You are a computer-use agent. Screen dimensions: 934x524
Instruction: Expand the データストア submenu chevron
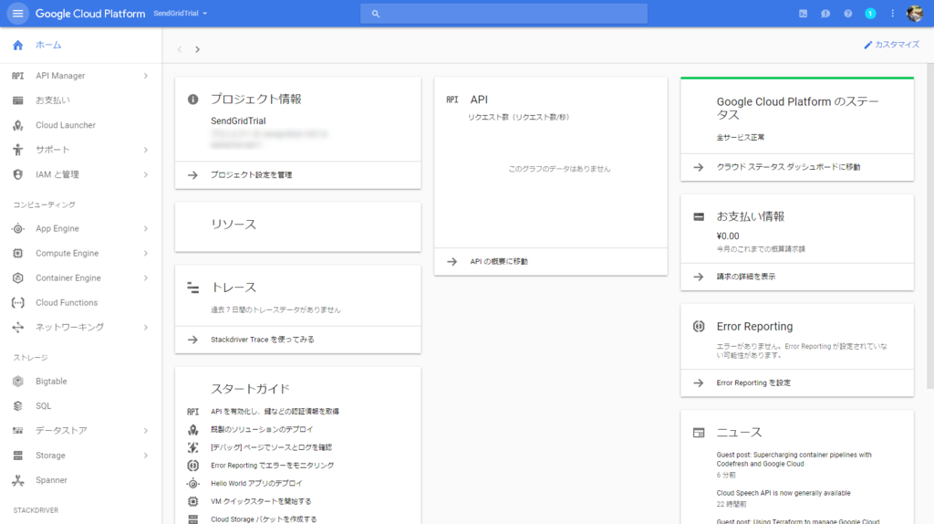(145, 430)
